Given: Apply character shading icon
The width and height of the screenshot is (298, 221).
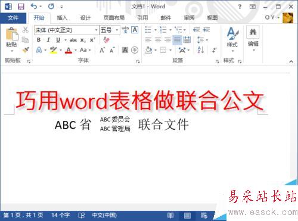Looking at the screenshot, I should 125,50.
